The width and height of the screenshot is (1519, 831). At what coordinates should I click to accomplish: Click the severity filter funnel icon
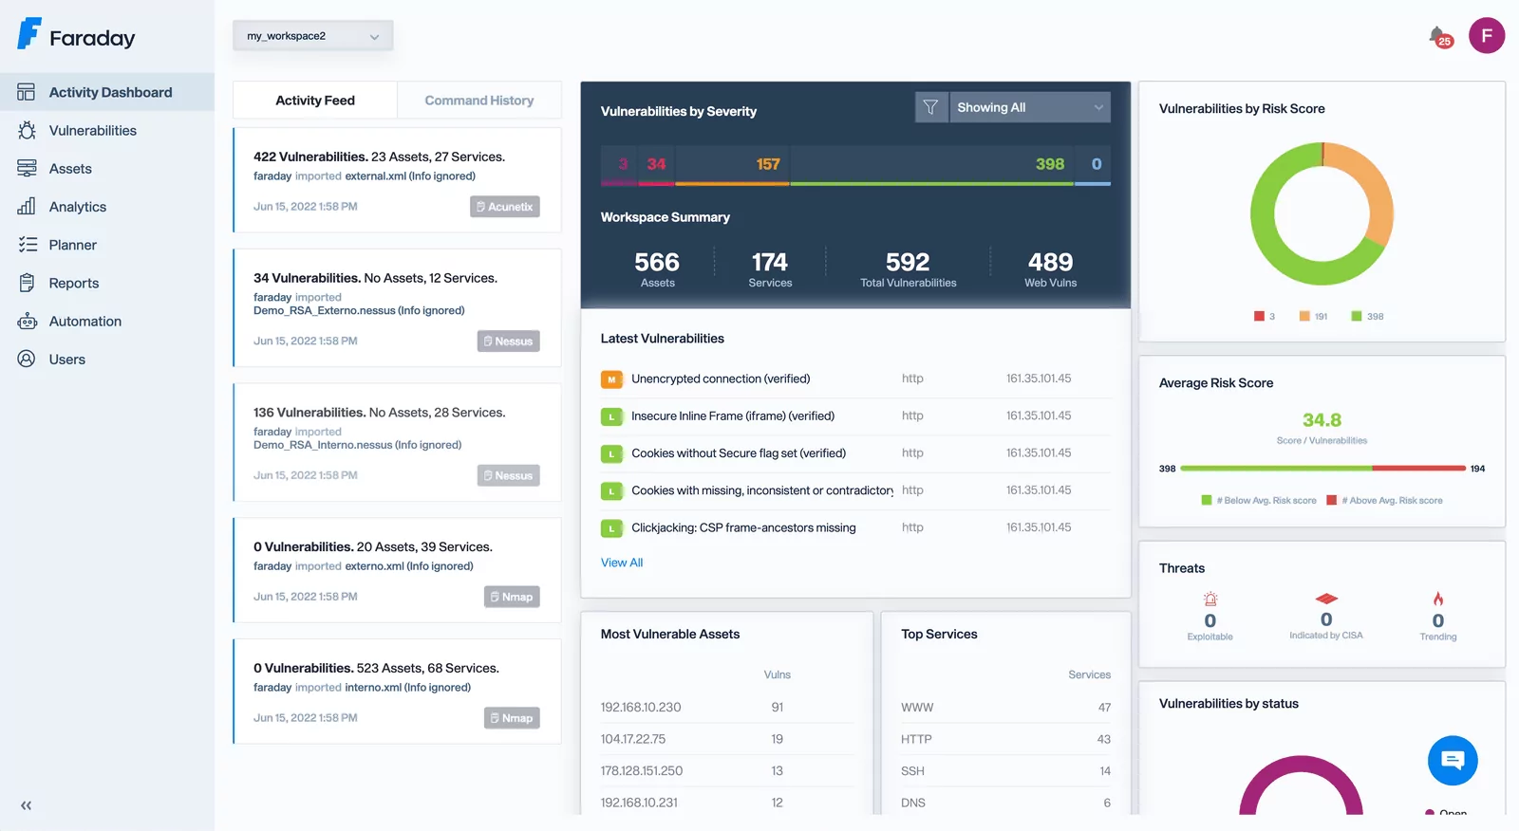click(930, 107)
